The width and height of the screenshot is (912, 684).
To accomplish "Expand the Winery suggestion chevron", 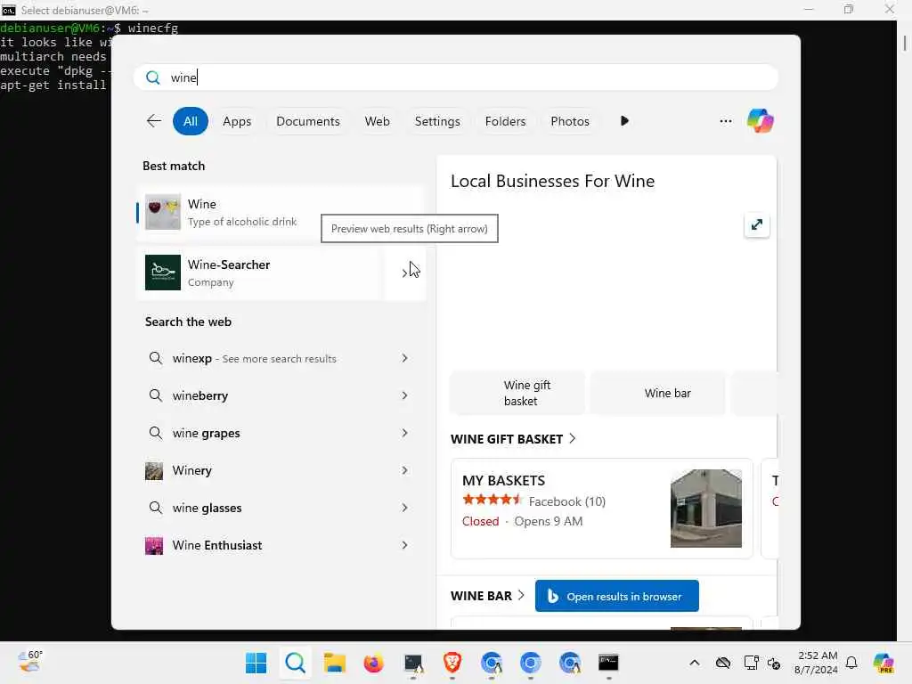I will [x=405, y=470].
